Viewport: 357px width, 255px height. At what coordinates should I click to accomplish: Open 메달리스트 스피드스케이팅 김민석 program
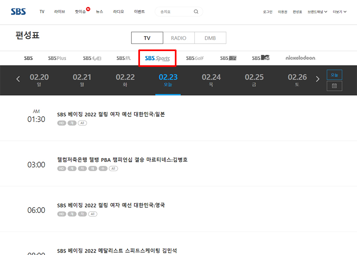point(117,251)
